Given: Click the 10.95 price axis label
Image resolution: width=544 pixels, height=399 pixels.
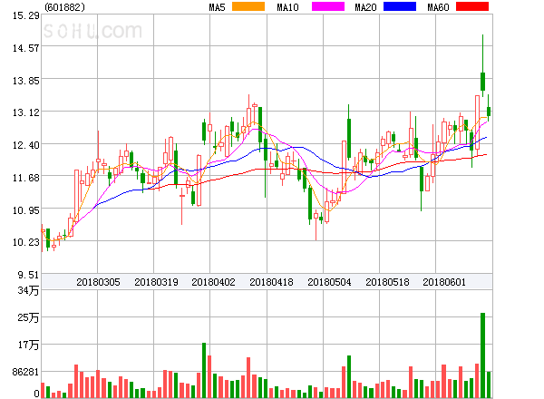Looking at the screenshot, I should click(x=26, y=210).
